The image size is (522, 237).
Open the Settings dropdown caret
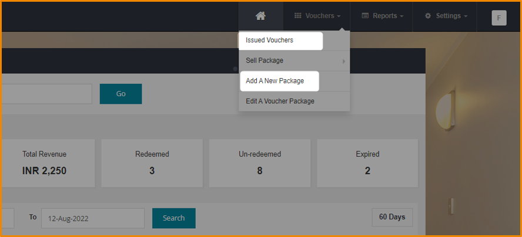click(x=466, y=16)
